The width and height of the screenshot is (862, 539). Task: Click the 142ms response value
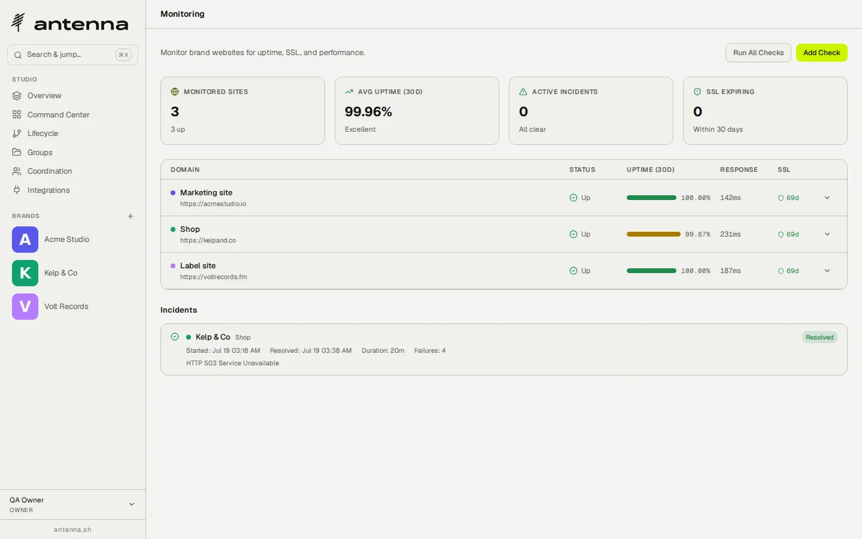730,198
